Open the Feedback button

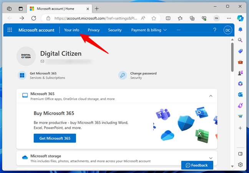point(197,165)
